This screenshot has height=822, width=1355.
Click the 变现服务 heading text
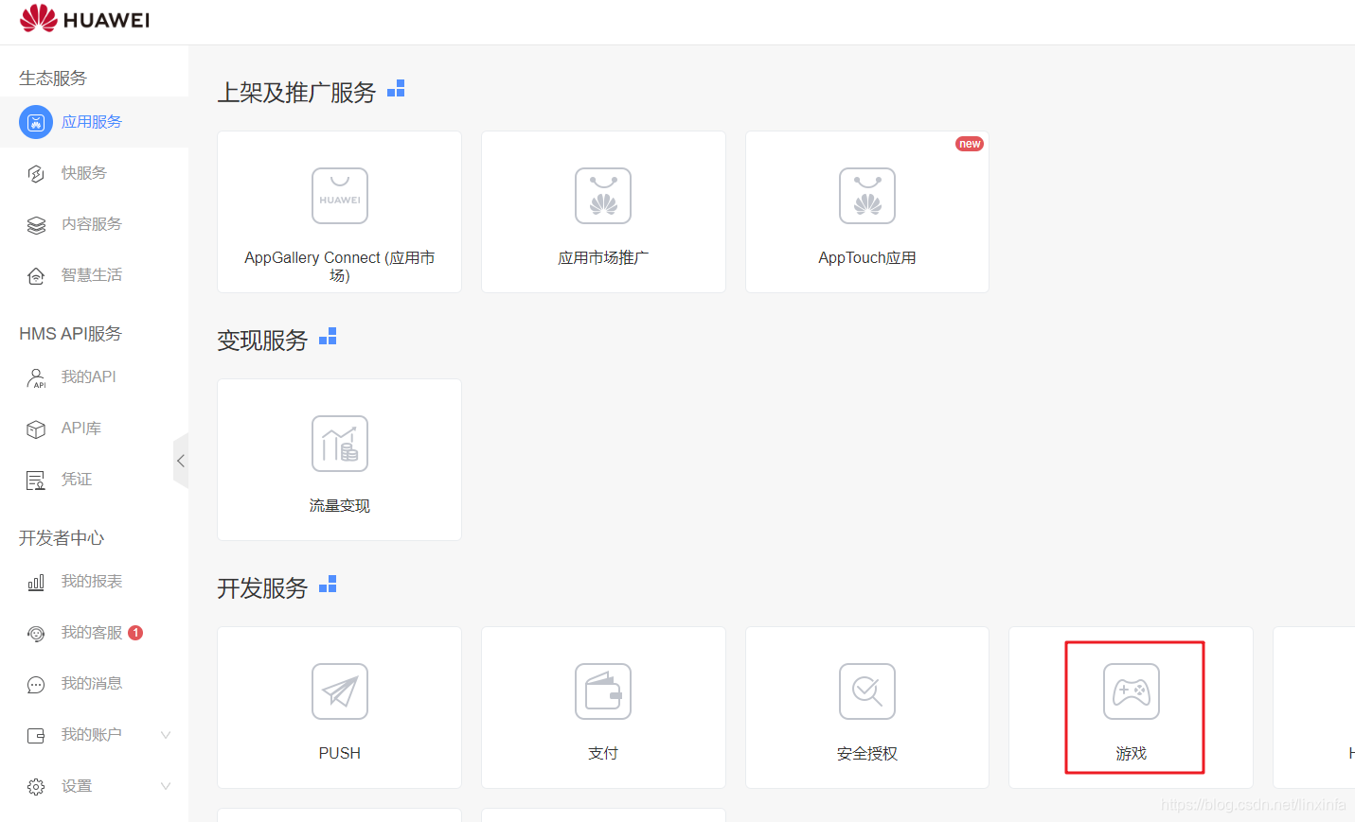click(262, 341)
